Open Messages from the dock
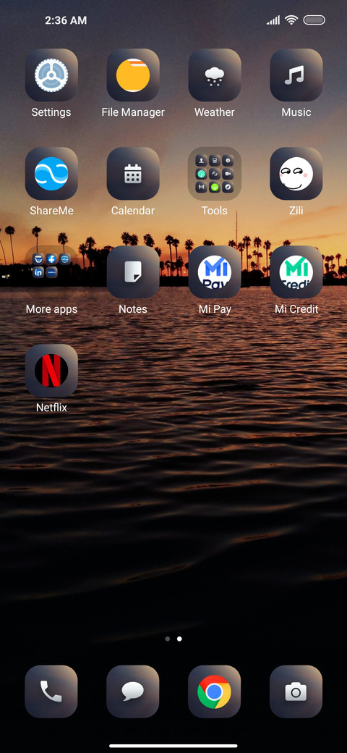 coord(133,691)
